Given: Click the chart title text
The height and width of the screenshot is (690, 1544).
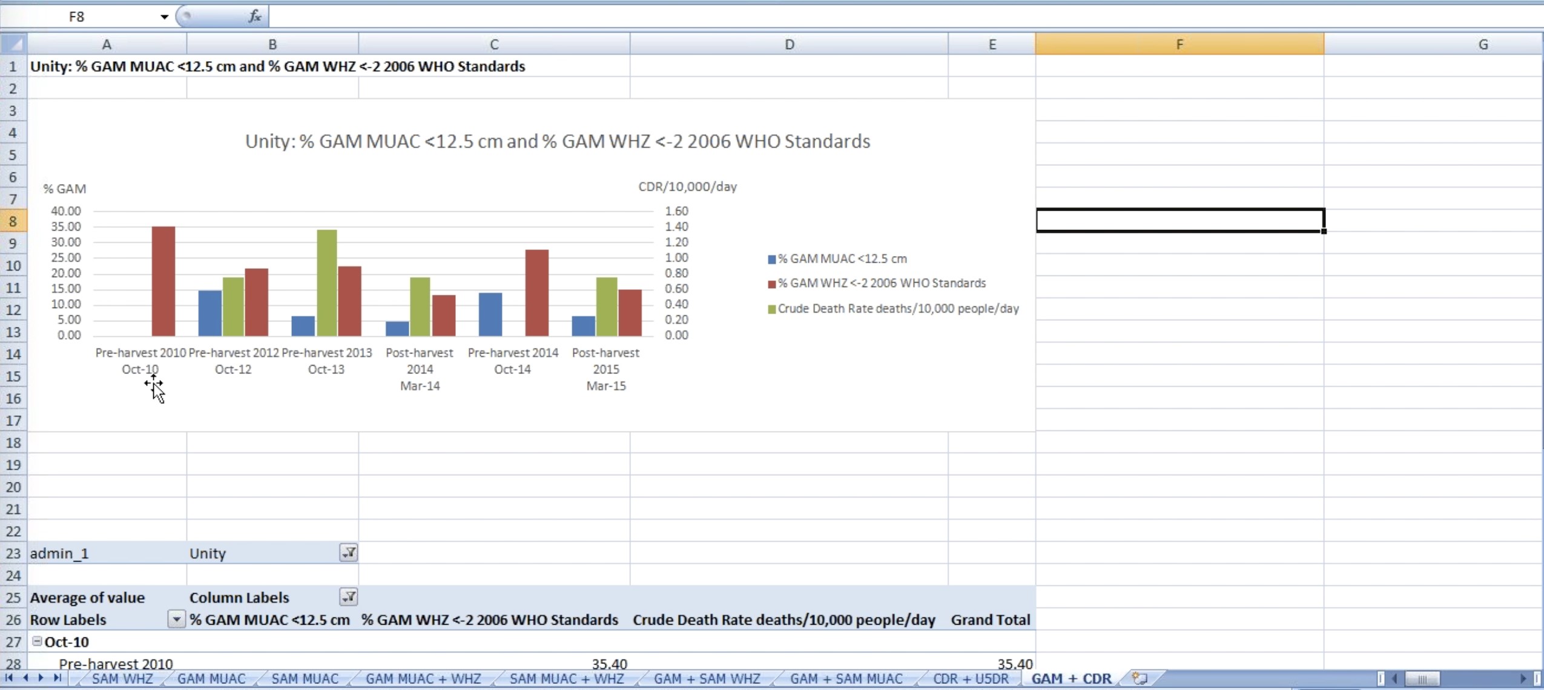Looking at the screenshot, I should click(557, 141).
